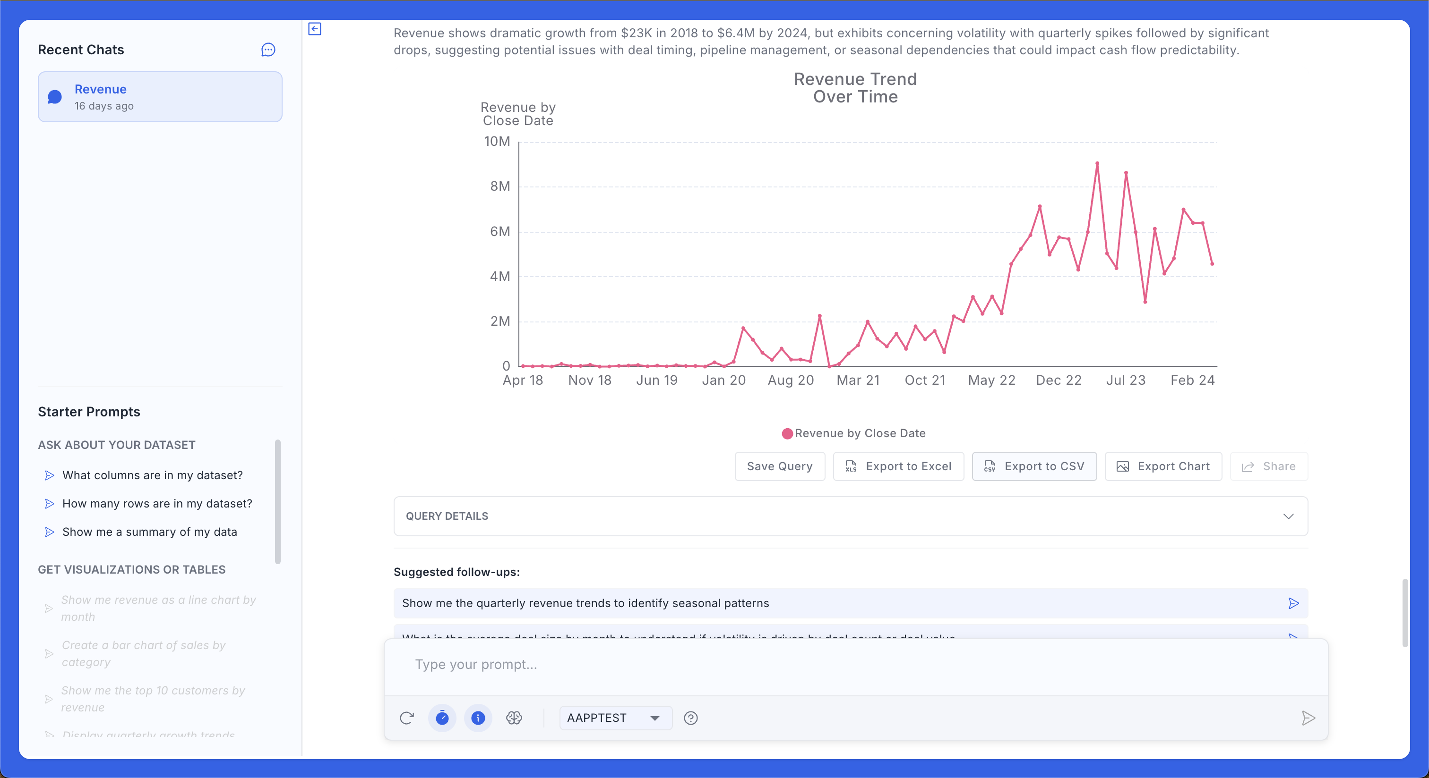Click the Starter Prompts scrollbar

coord(278,501)
